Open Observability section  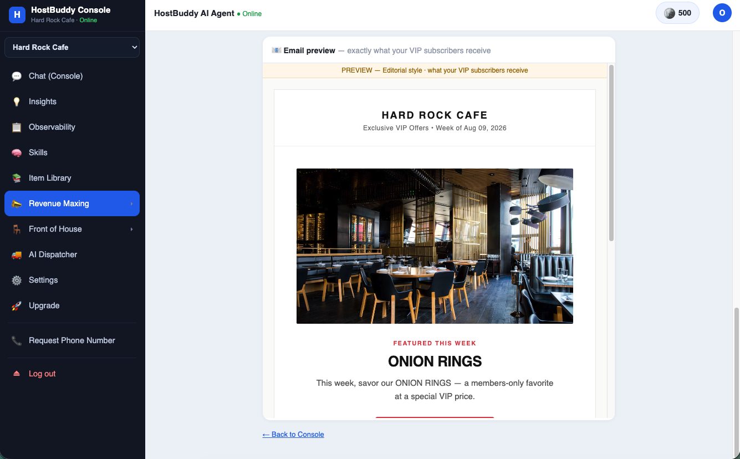(x=72, y=127)
